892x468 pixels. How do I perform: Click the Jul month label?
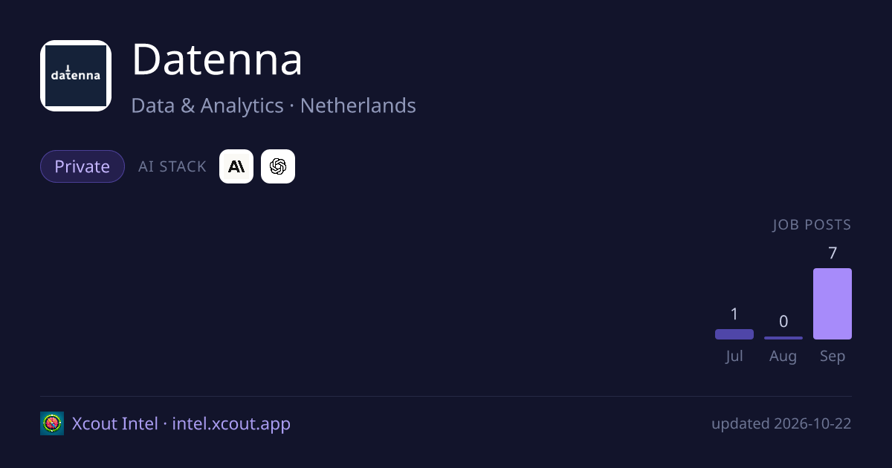click(734, 357)
